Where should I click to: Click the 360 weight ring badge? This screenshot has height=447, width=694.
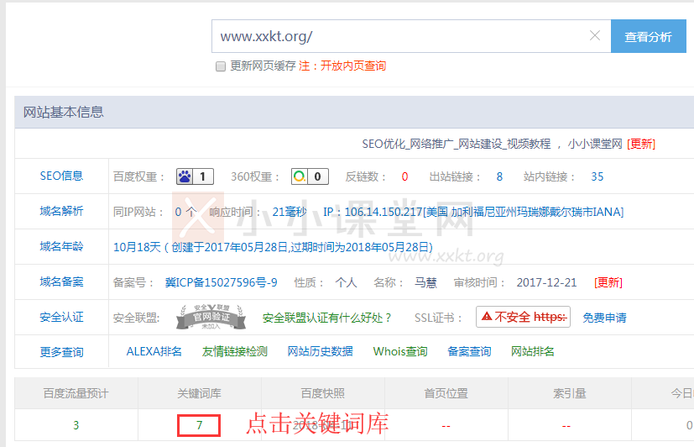(310, 176)
